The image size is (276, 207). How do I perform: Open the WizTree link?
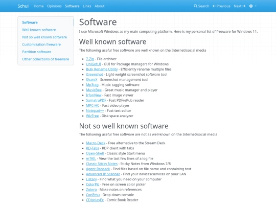coord(93,116)
